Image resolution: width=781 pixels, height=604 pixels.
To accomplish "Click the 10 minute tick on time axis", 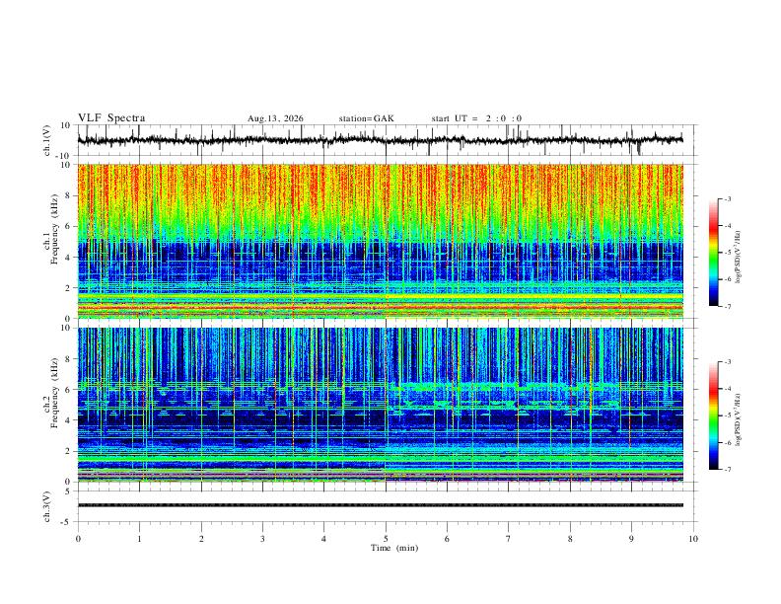I will click(693, 539).
